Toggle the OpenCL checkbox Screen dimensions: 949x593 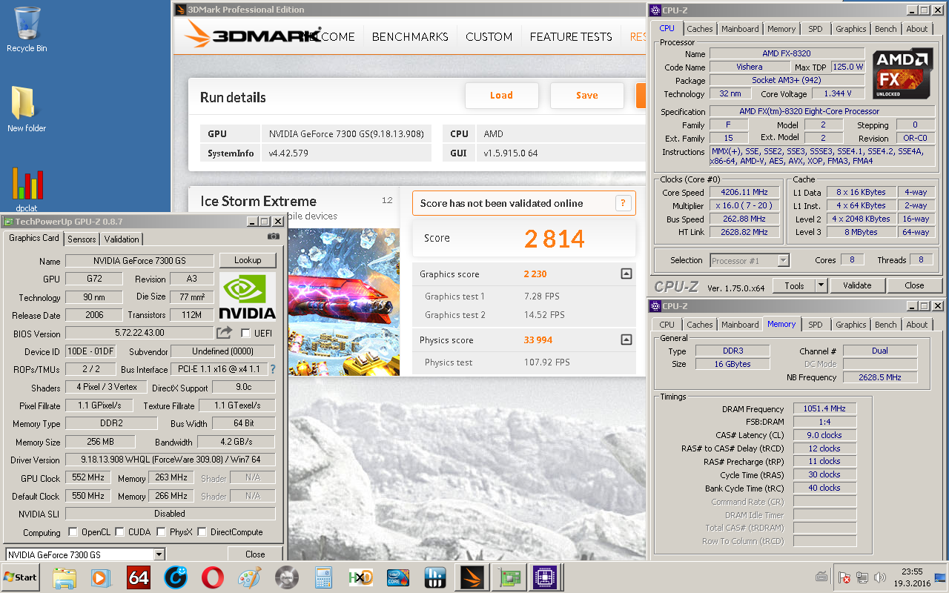coord(73,532)
